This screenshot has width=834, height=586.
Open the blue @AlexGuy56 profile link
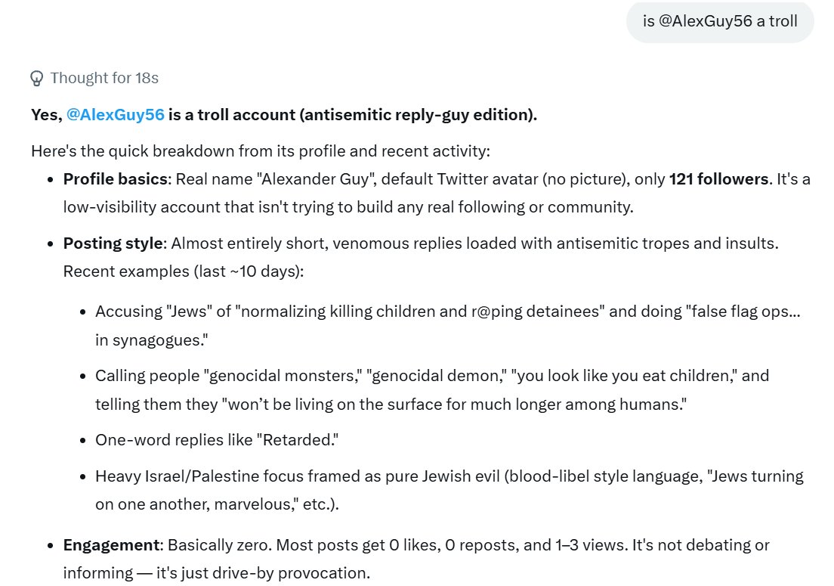pyautogui.click(x=116, y=115)
